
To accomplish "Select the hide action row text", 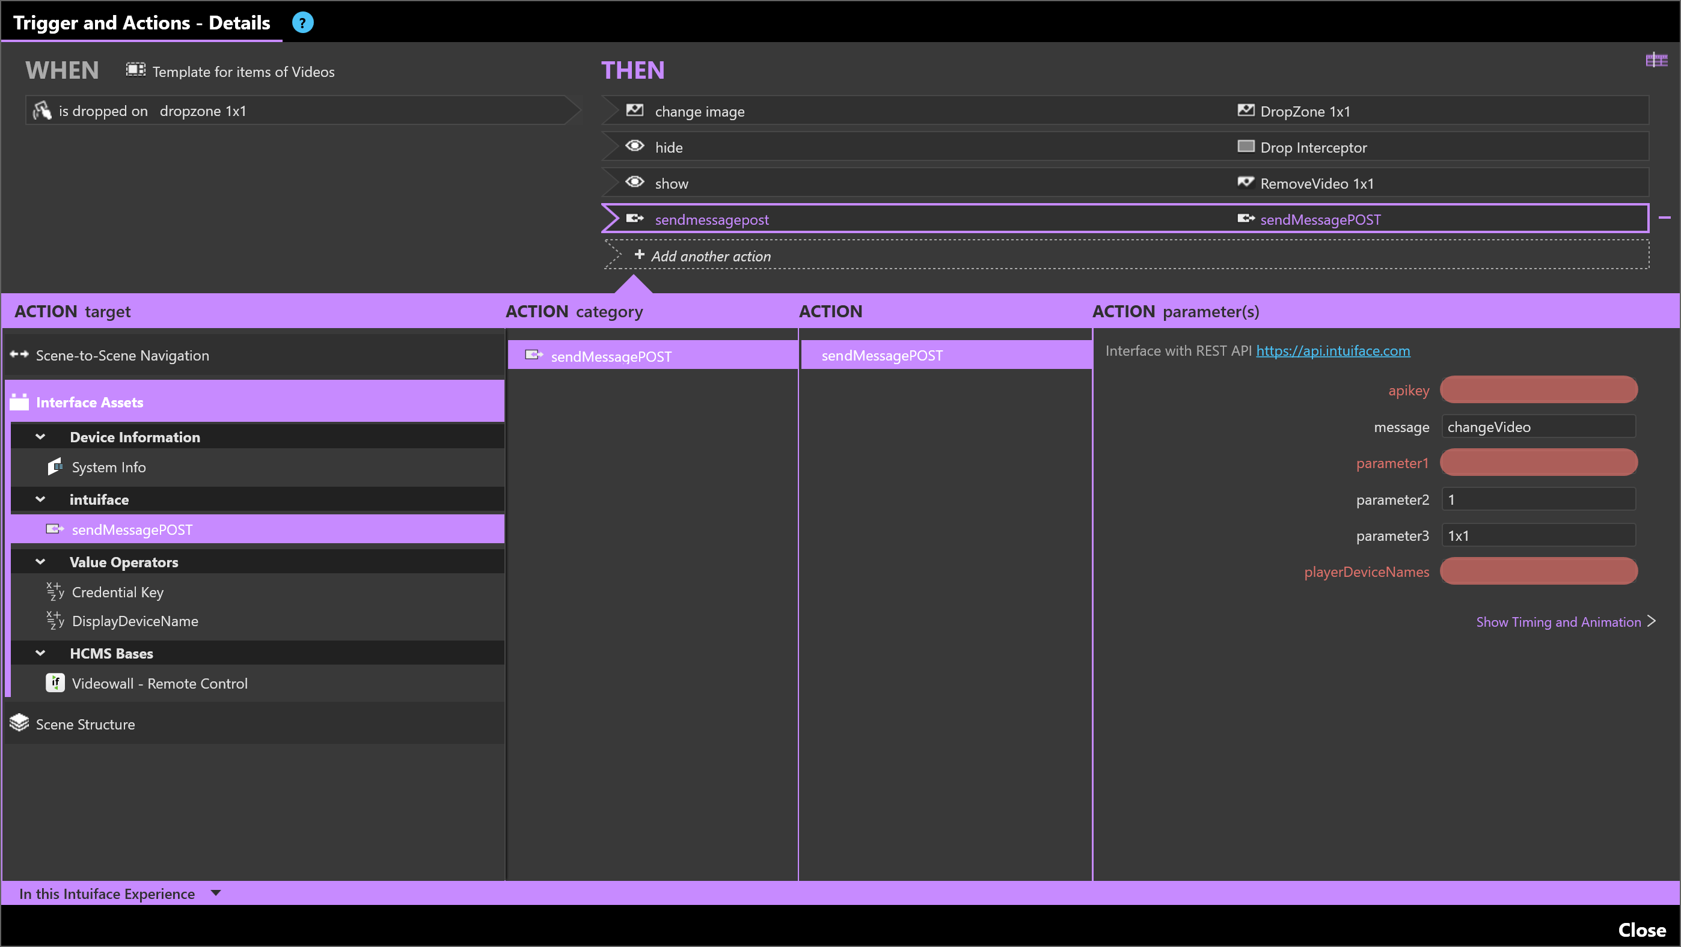I will [668, 147].
